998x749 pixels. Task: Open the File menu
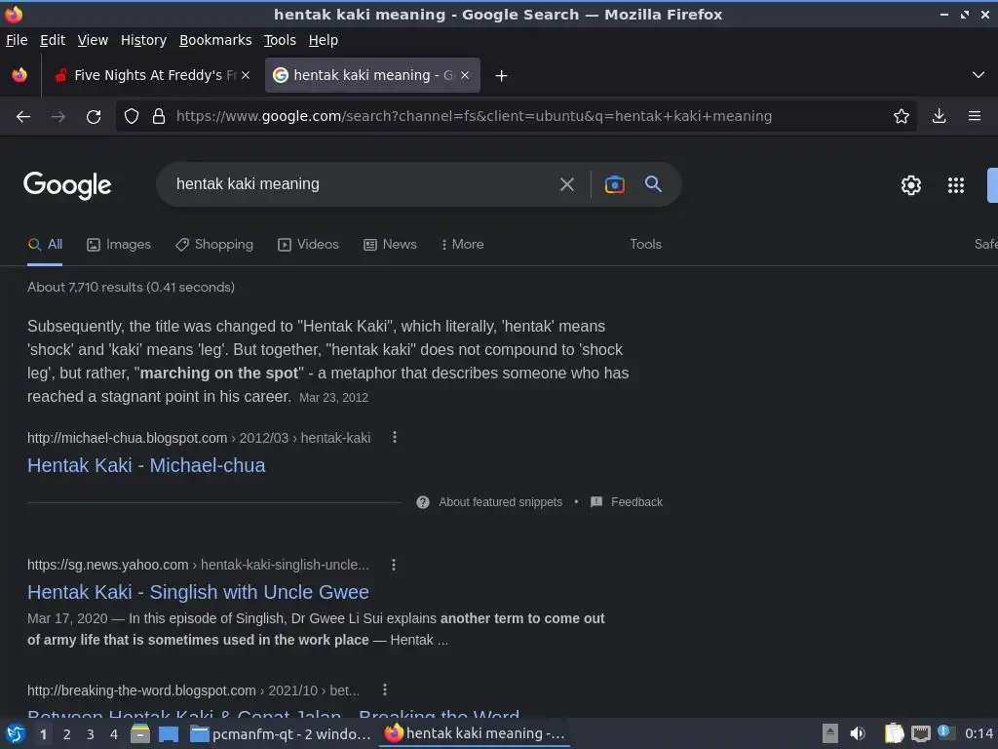17,40
